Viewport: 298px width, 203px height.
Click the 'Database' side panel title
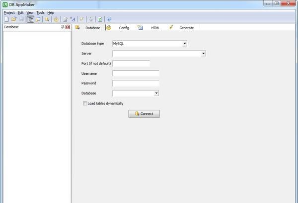pos(11,27)
